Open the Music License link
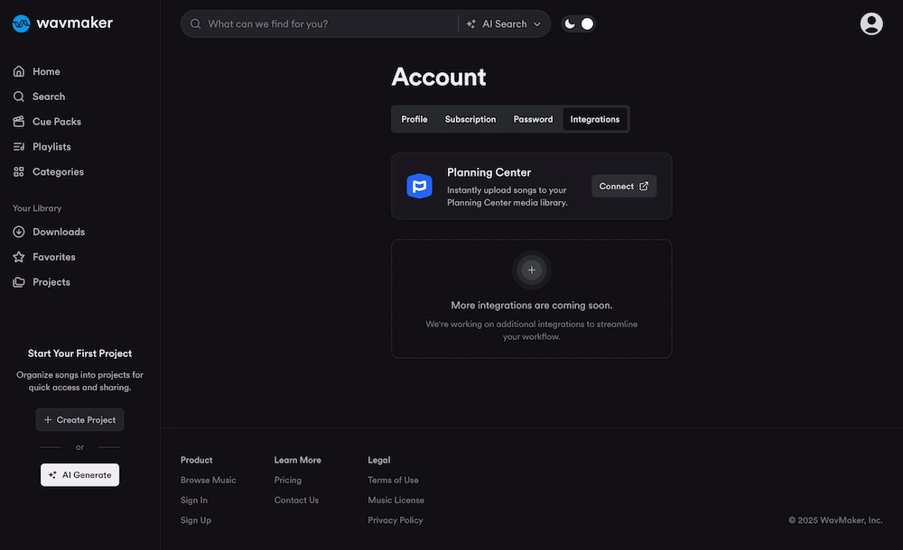 click(396, 500)
